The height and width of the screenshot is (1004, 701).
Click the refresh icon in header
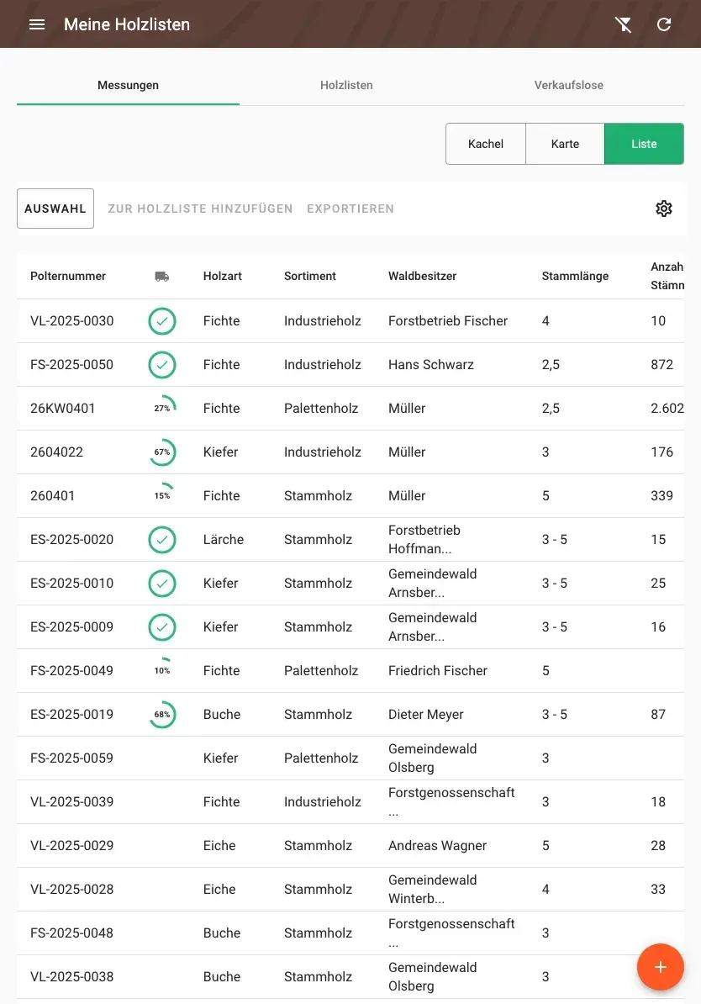[x=664, y=24]
